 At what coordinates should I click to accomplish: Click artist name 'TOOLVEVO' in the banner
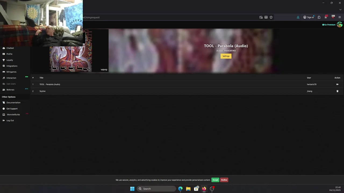(x=230, y=51)
